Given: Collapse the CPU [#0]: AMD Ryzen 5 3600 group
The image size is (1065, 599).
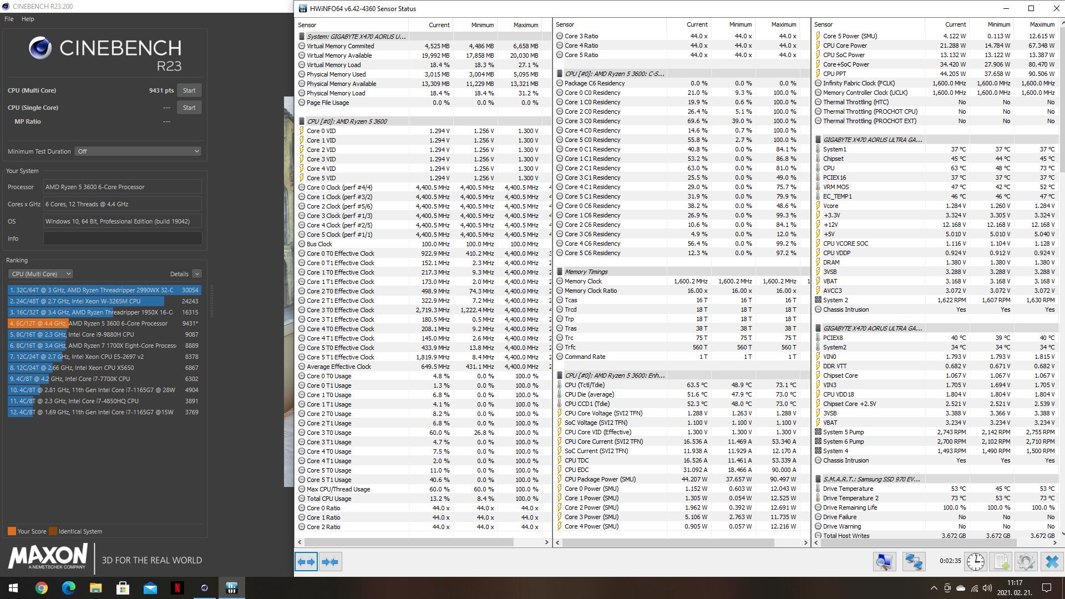Looking at the screenshot, I should click(302, 121).
